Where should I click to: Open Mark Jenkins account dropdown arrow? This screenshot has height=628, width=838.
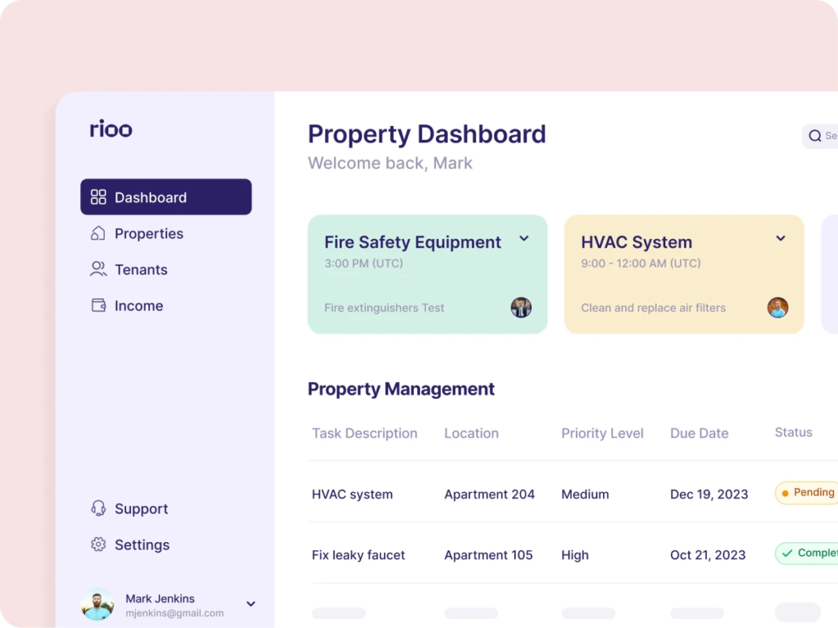tap(250, 604)
